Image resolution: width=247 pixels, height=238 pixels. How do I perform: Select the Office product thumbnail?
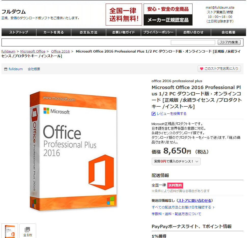coord(10,231)
